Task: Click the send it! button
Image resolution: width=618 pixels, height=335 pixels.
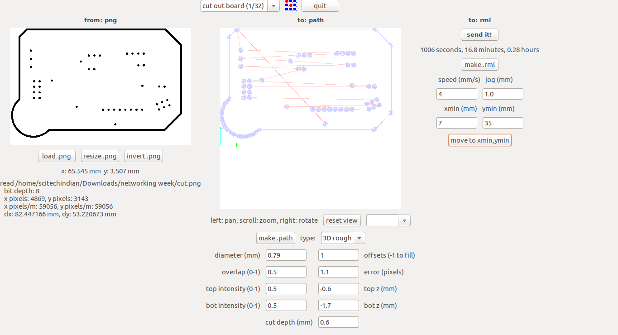Action: click(479, 35)
